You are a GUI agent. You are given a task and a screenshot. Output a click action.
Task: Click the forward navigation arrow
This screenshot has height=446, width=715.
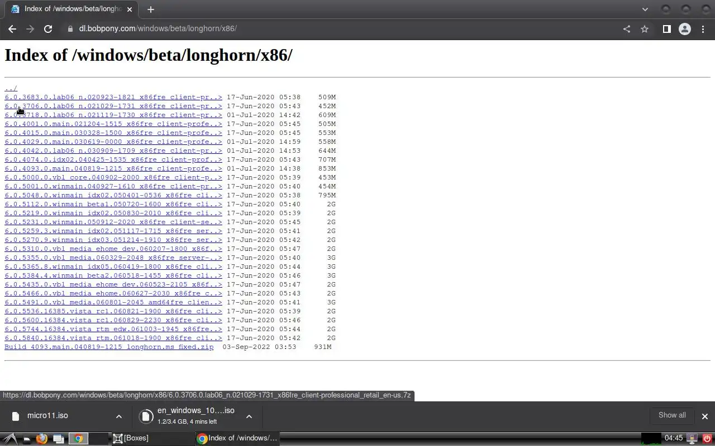point(30,29)
